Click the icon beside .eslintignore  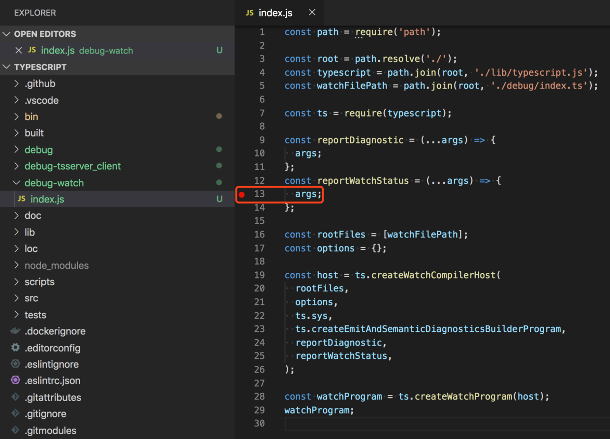(x=15, y=364)
